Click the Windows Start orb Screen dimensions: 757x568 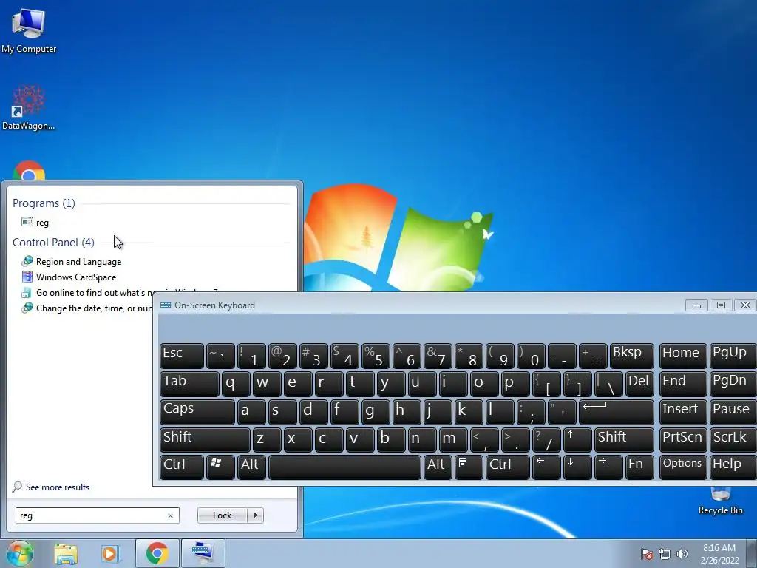tap(20, 553)
